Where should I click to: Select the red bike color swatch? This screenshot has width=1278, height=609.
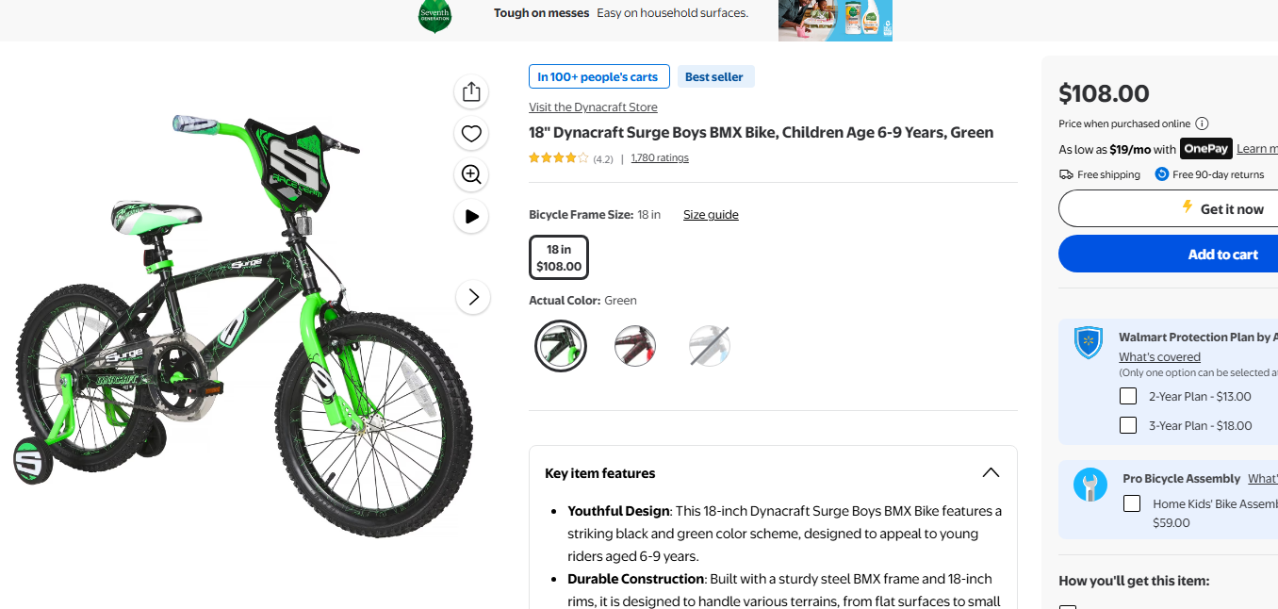click(x=635, y=346)
